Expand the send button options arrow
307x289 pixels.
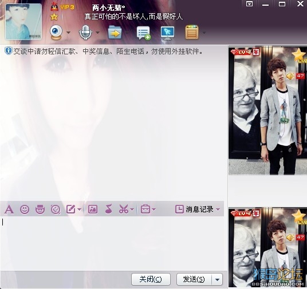pyautogui.click(x=217, y=279)
